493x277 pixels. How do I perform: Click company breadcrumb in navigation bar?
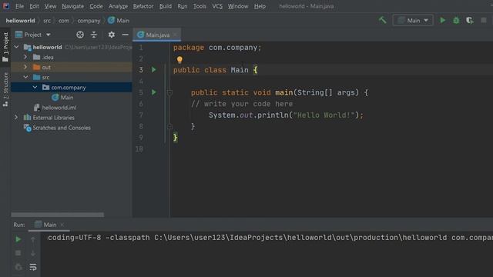(x=89, y=21)
